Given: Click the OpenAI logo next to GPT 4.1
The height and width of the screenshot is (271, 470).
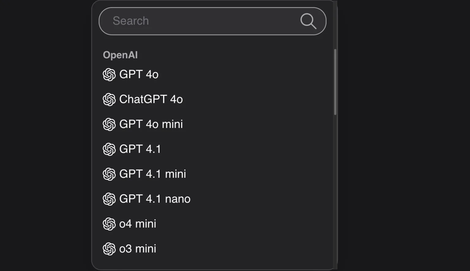Looking at the screenshot, I should coord(109,149).
